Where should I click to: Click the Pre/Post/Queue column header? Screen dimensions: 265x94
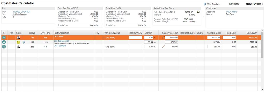coord(116,33)
